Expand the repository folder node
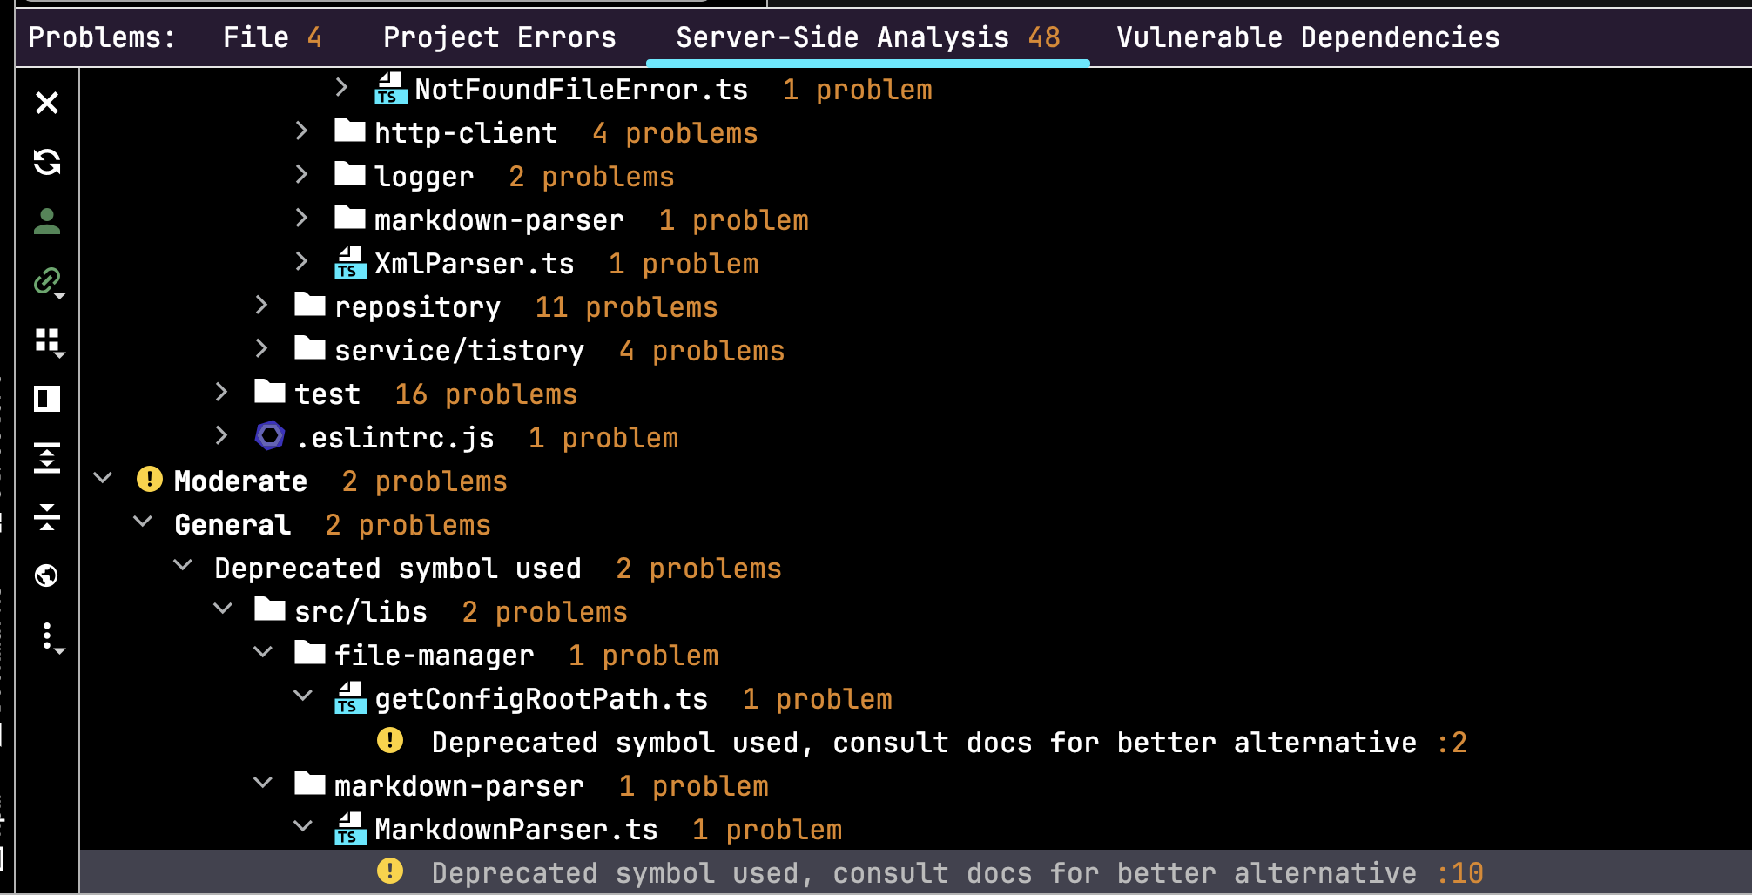Screen dimensions: 1752x895 coord(260,306)
